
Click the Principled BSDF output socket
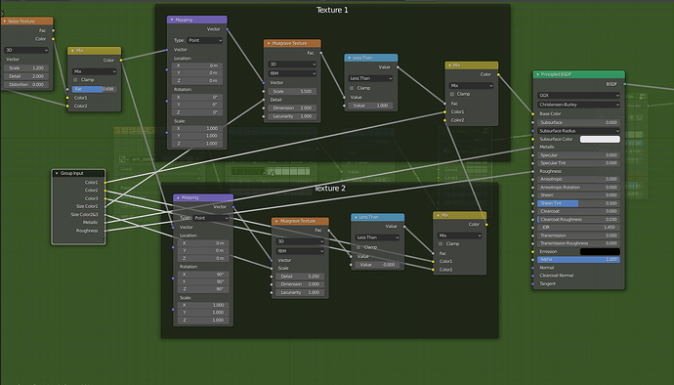click(x=624, y=84)
